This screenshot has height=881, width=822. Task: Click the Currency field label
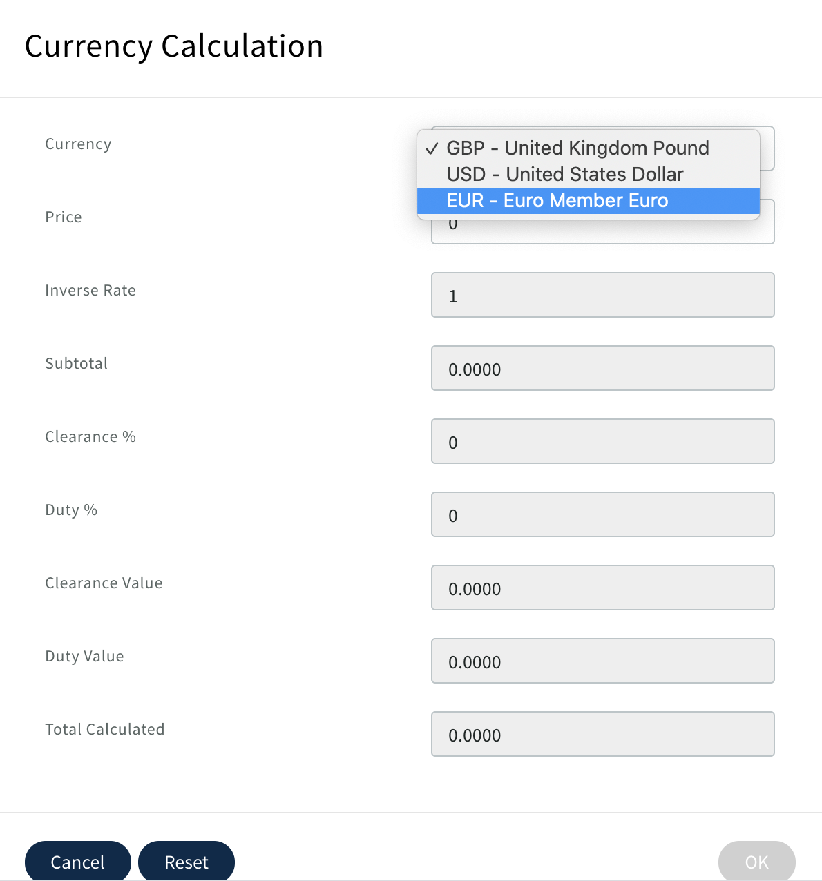pyautogui.click(x=78, y=144)
